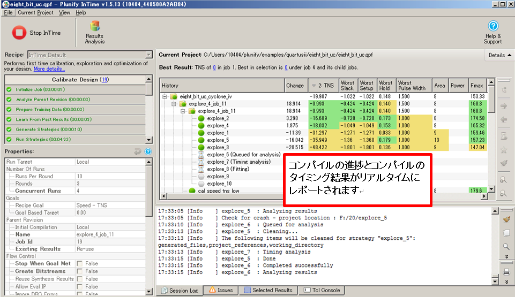Image resolution: width=515 pixels, height=297 pixels.
Task: Click the copy pages icon beside the log
Action: point(506,233)
